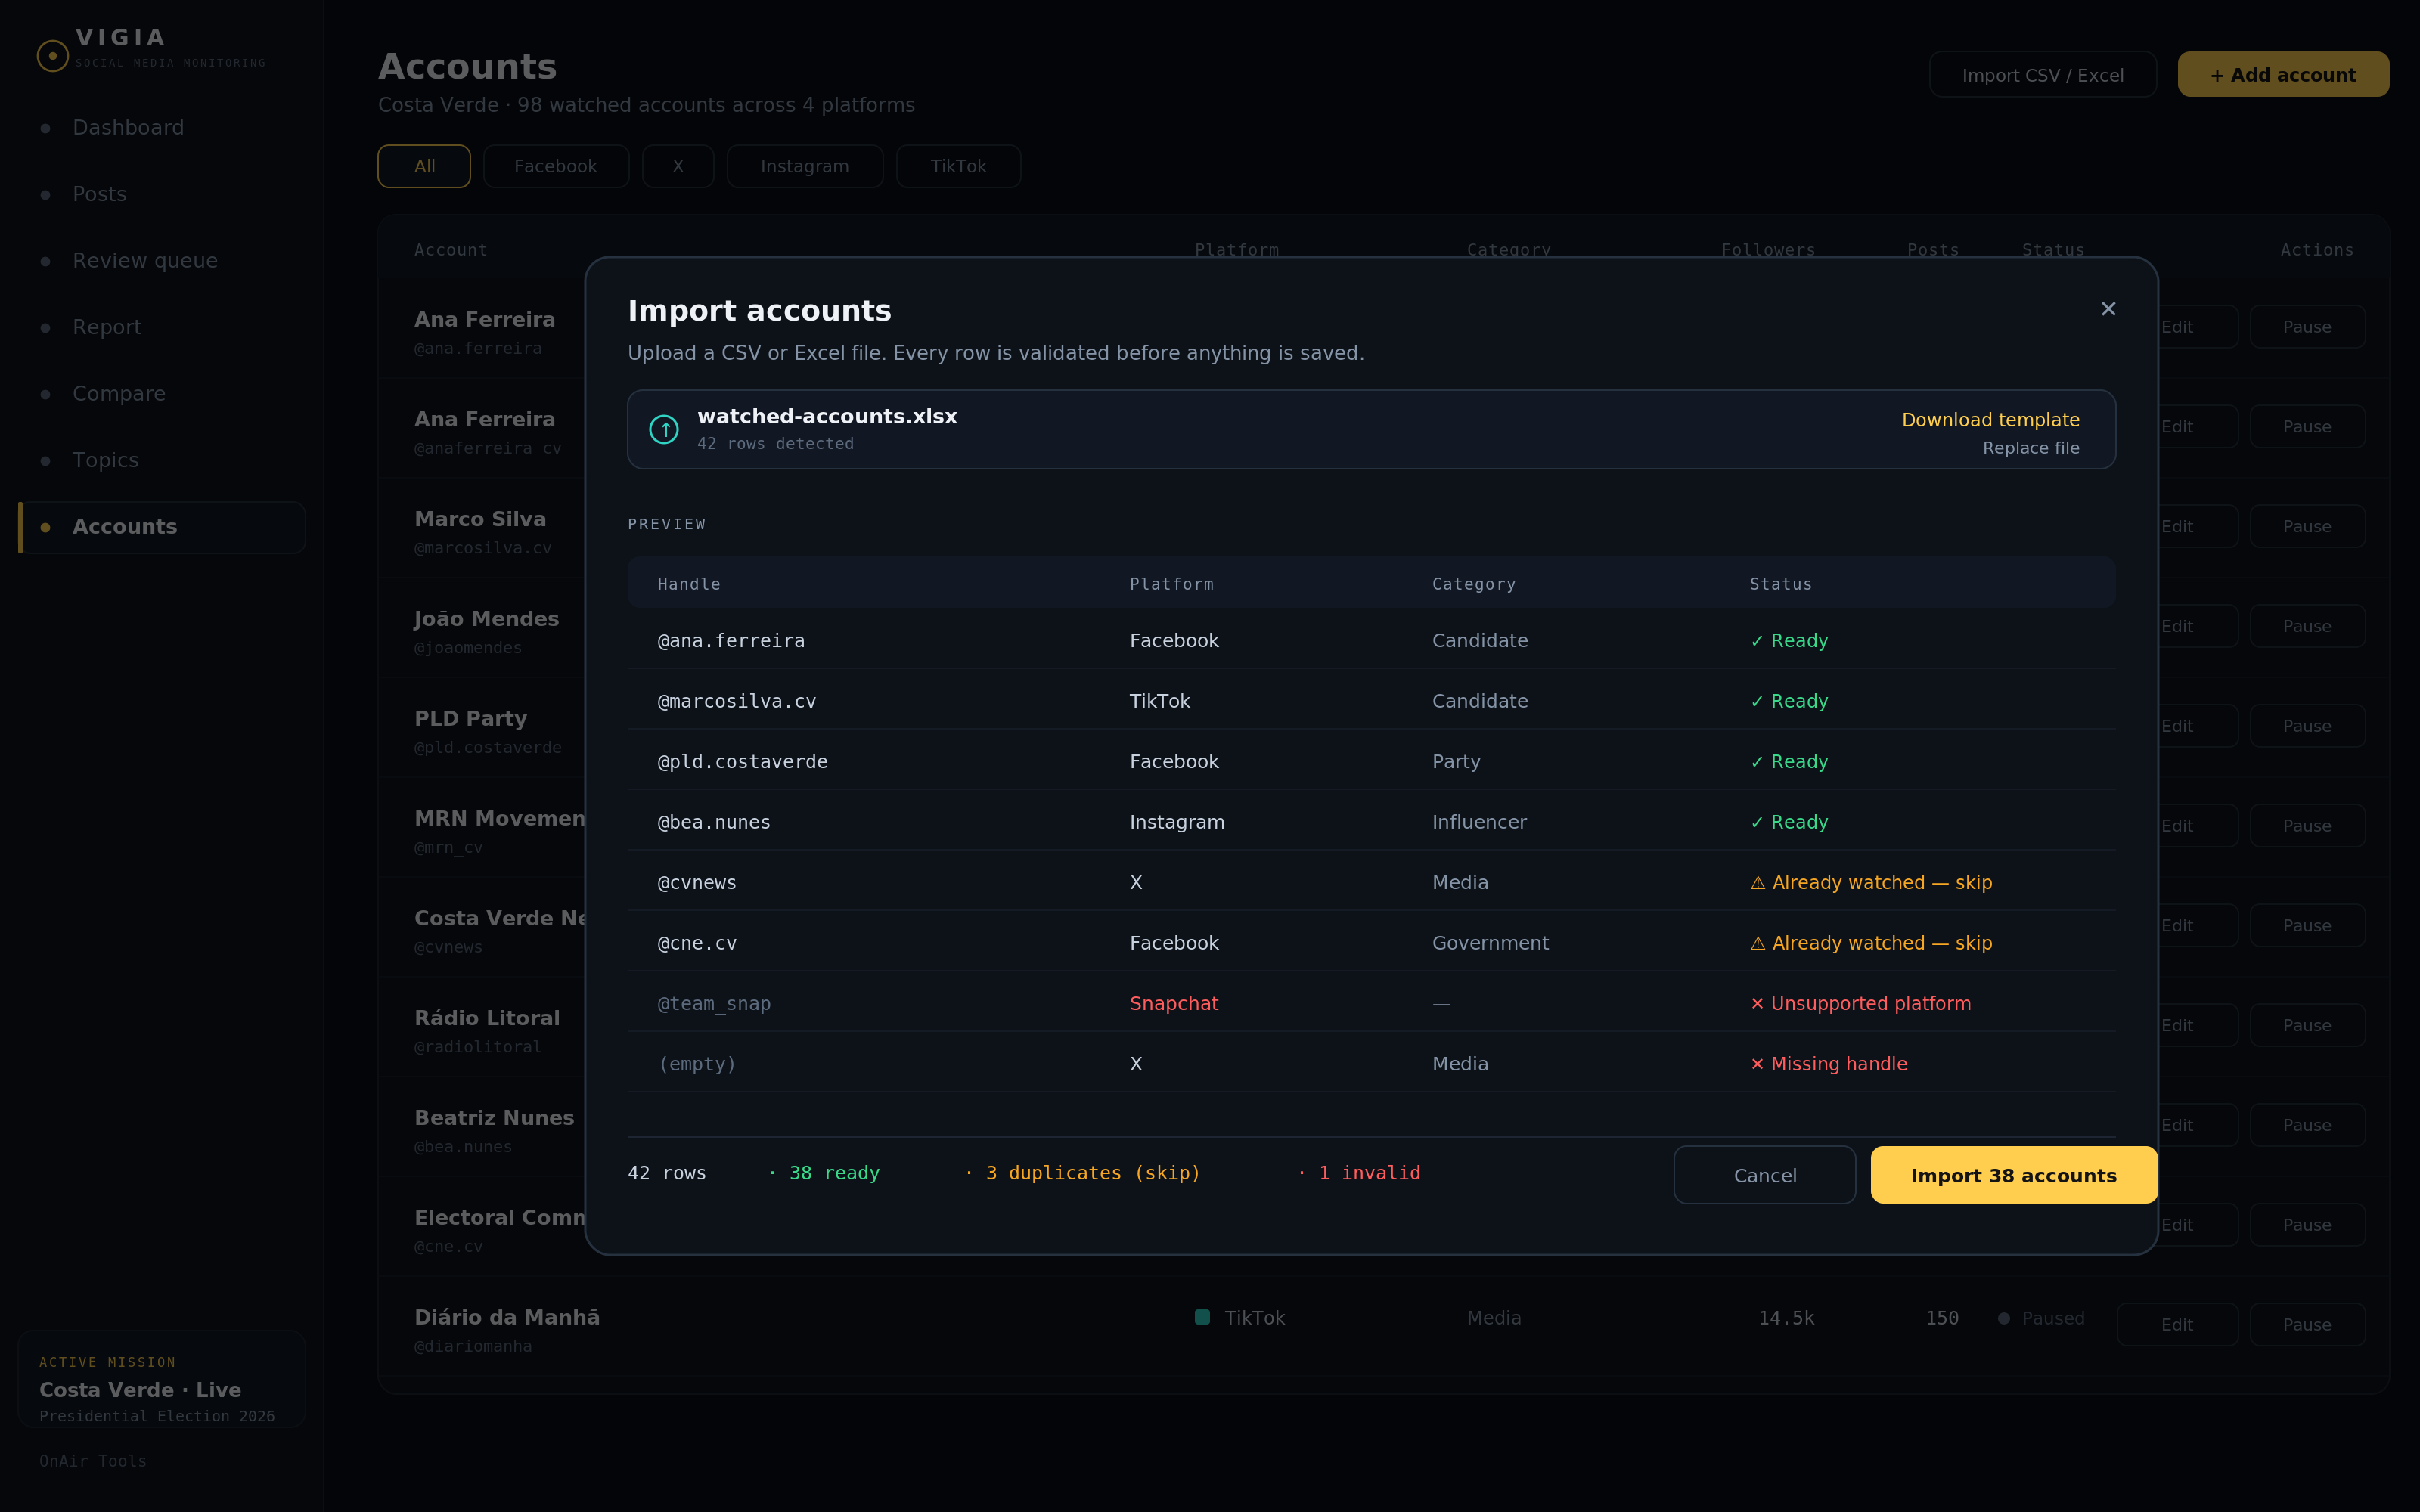Click TikTok platform for @marcosilva.cv
2420x1512 pixels.
tap(1160, 701)
